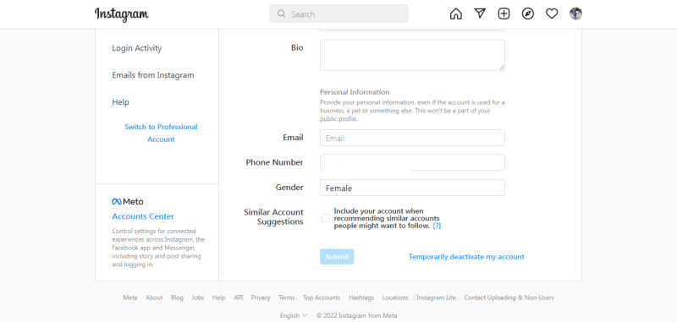Focus the Search box

click(x=338, y=14)
